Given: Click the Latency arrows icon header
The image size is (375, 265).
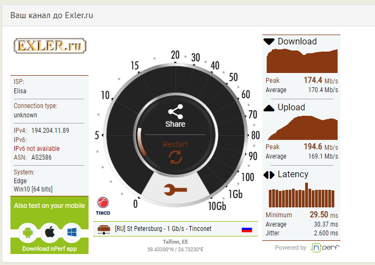Looking at the screenshot, I should click(x=269, y=175).
